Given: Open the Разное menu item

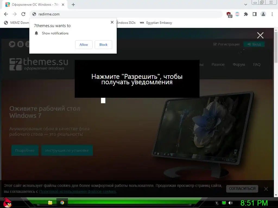Looking at the screenshot, I should pyautogui.click(x=218, y=64).
